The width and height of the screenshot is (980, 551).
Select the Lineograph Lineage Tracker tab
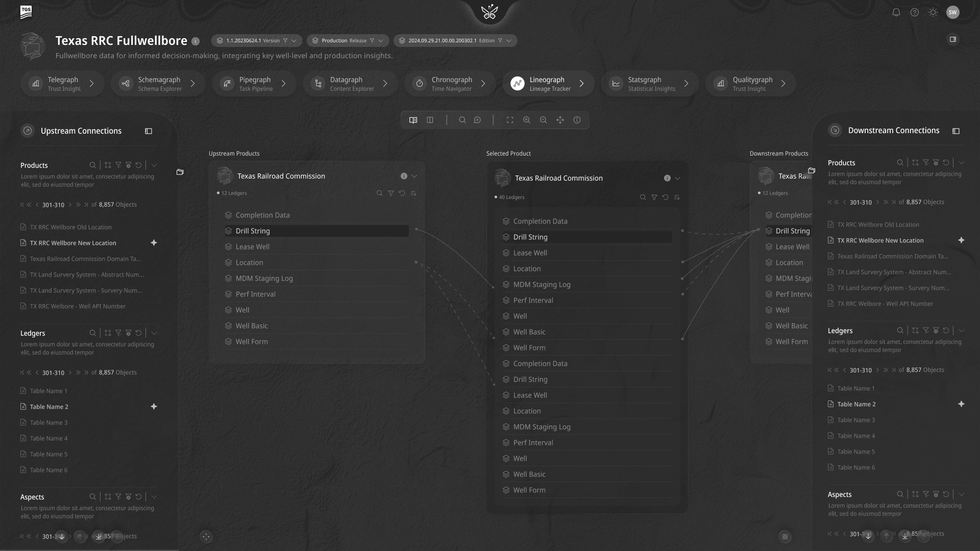pyautogui.click(x=548, y=84)
